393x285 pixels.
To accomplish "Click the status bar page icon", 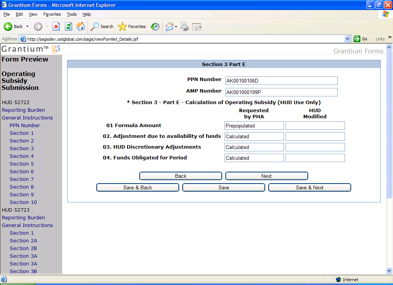I will 3,279.
